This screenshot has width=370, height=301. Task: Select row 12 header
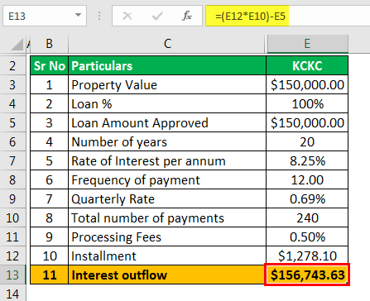[12, 256]
